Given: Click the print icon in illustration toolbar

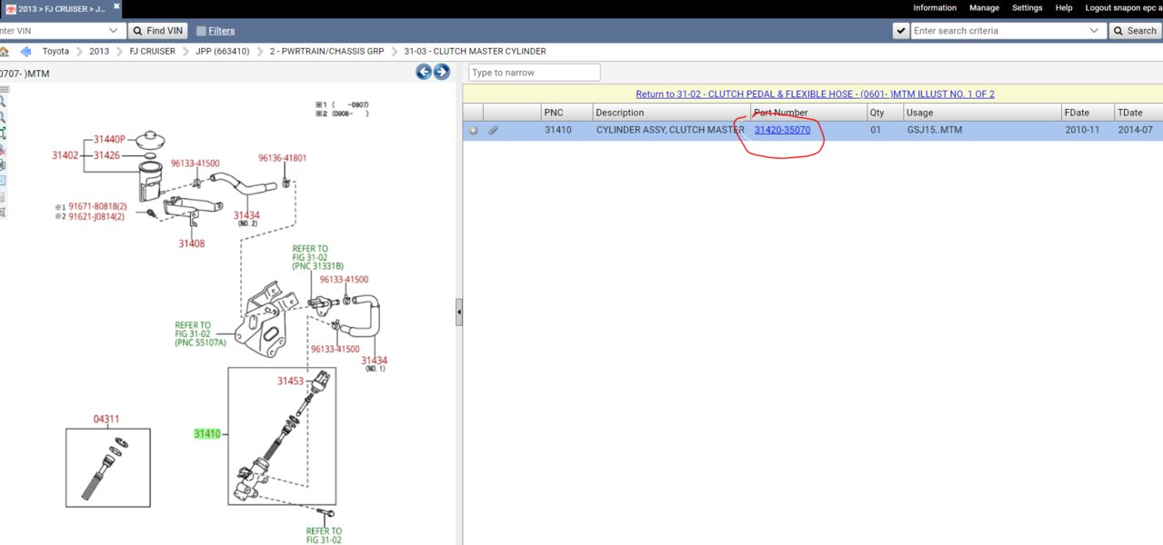Looking at the screenshot, I should (x=2, y=165).
